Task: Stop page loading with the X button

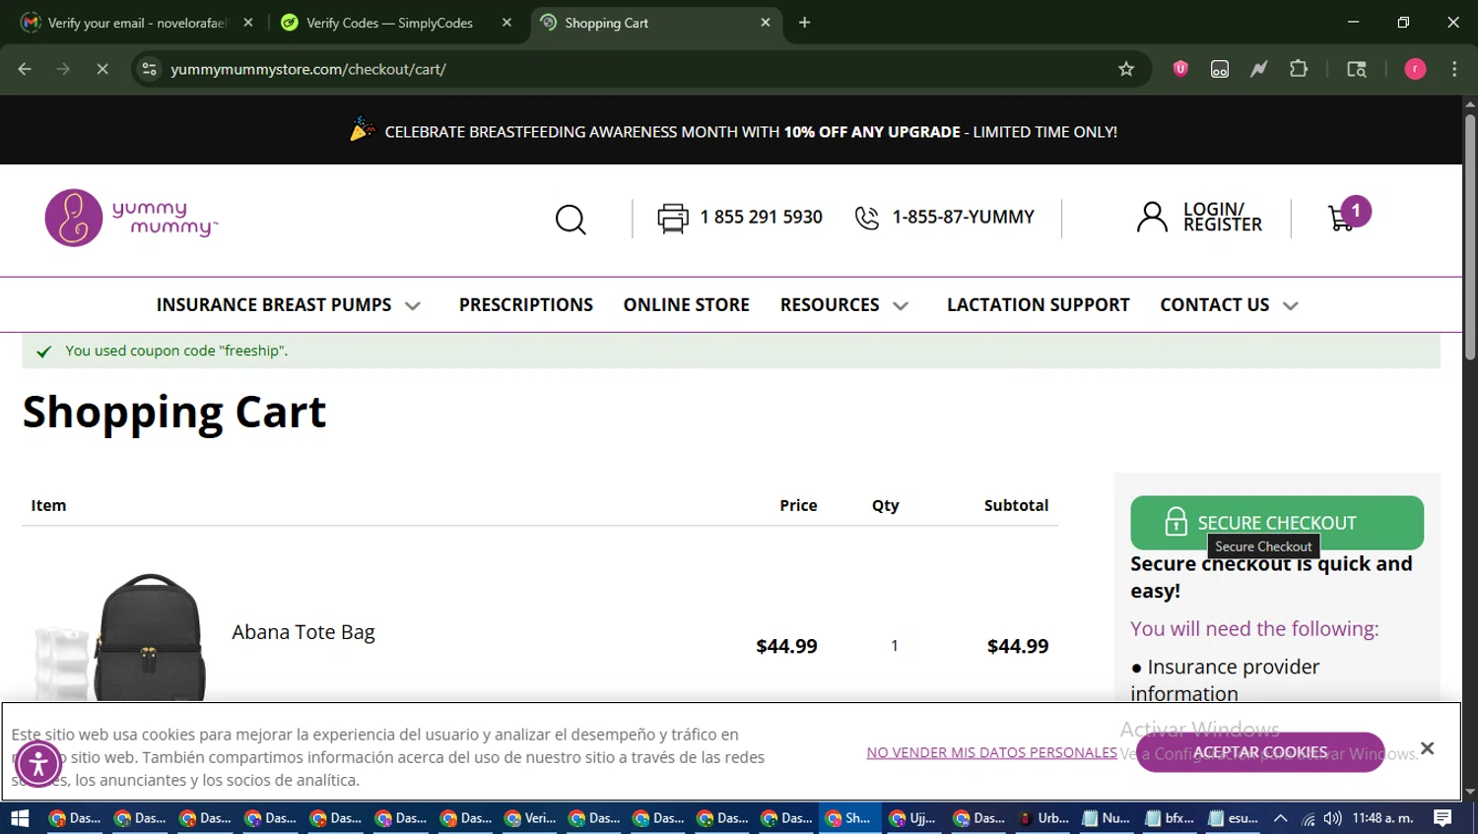Action: (x=102, y=69)
